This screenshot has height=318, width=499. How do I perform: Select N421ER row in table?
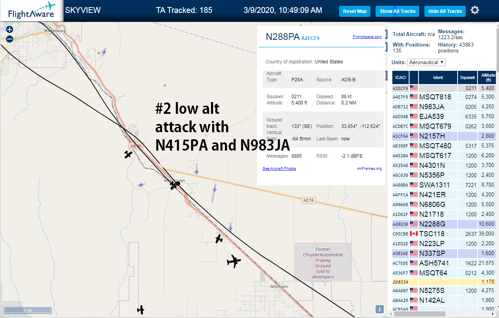(444, 195)
